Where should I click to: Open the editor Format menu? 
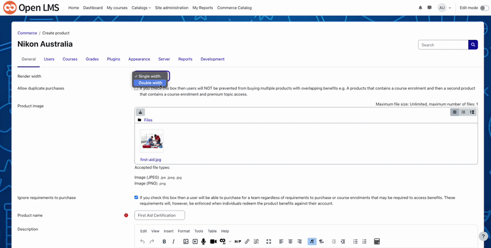click(x=184, y=231)
